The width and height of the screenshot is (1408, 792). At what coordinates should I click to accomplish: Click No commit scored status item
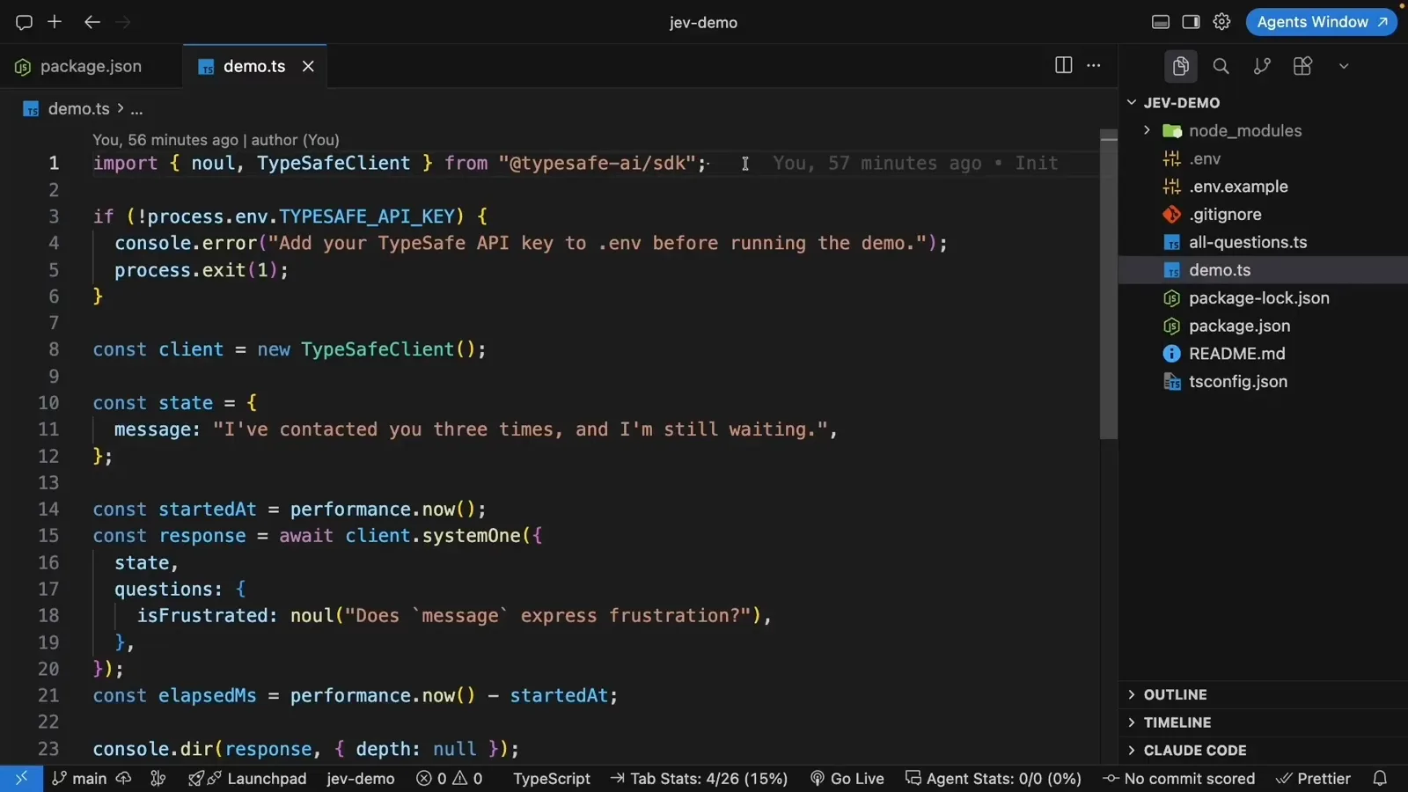(x=1179, y=779)
